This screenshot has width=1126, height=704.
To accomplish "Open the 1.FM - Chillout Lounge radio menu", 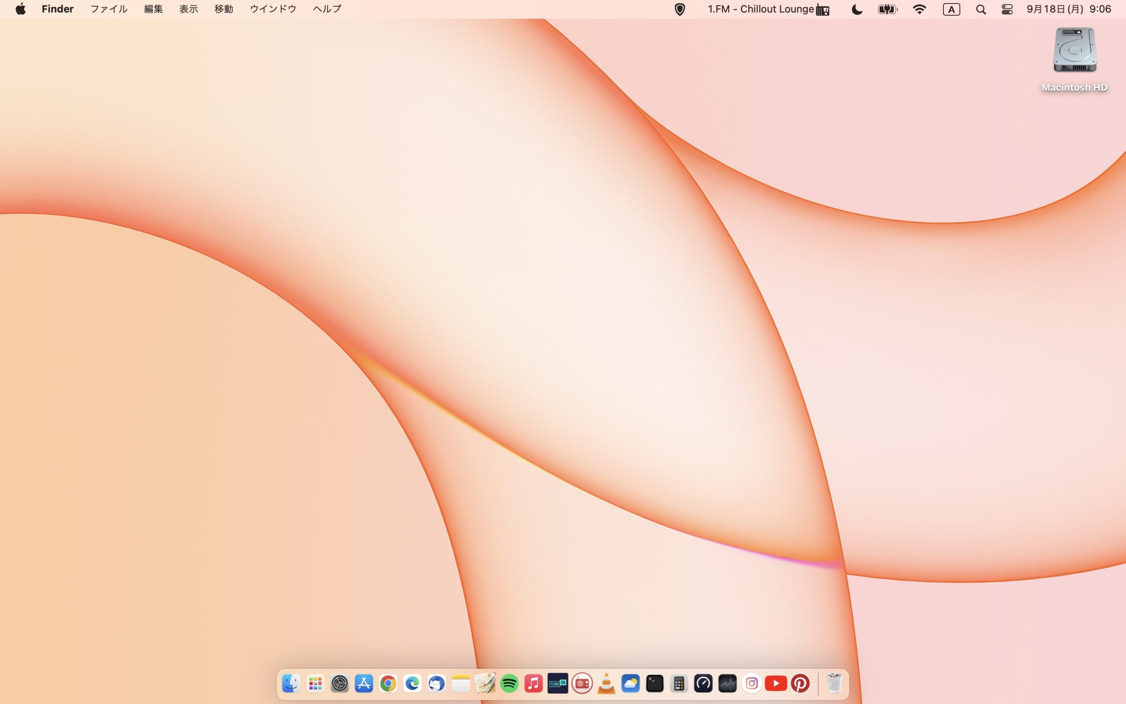I will click(x=769, y=9).
